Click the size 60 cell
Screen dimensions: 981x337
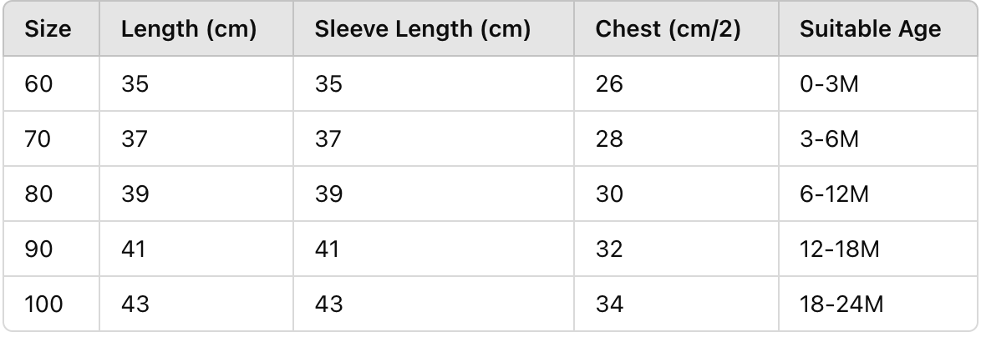click(38, 84)
